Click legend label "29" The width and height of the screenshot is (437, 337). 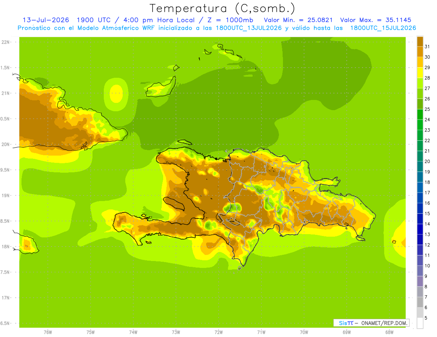427,67
